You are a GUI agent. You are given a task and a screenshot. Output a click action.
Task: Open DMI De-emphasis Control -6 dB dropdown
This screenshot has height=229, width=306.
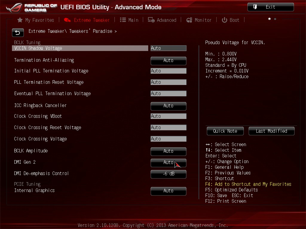(169, 174)
